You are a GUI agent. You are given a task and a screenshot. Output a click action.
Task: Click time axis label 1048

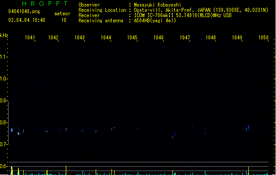click(211, 38)
